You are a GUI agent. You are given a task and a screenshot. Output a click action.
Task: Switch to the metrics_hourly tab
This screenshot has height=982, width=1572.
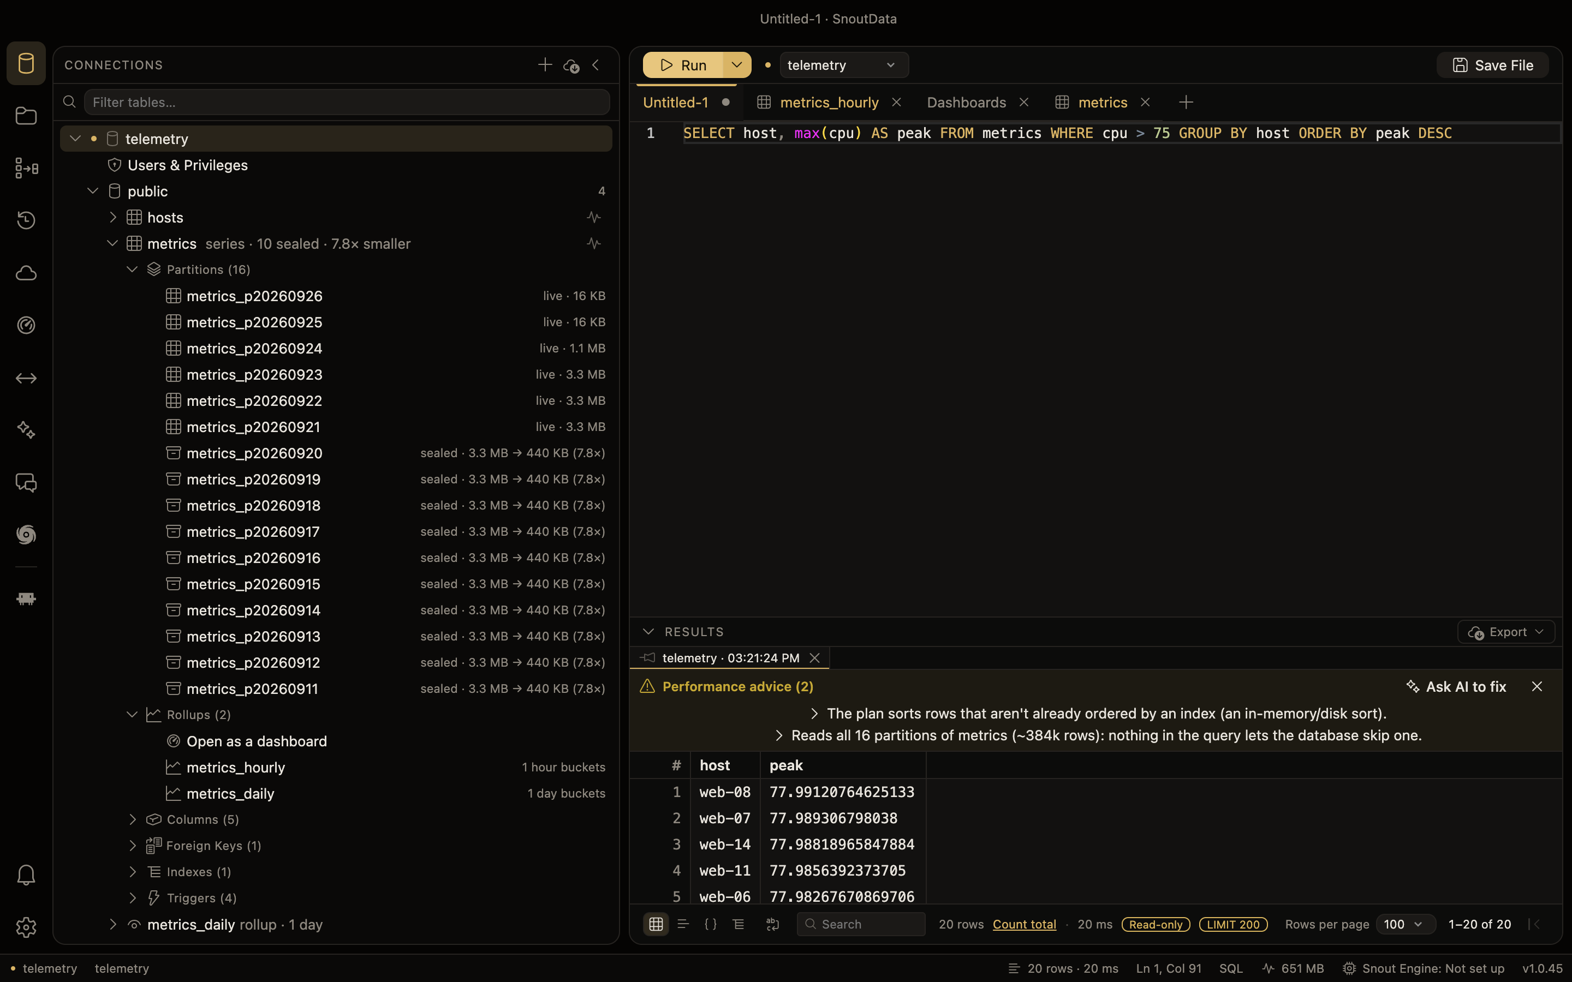[x=830, y=102]
